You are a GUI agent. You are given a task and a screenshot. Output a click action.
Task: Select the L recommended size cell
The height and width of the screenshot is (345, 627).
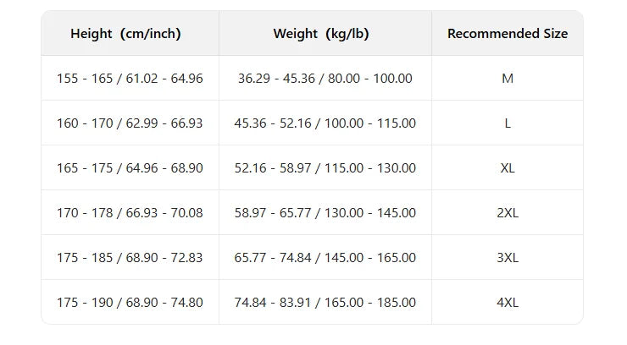click(x=508, y=123)
